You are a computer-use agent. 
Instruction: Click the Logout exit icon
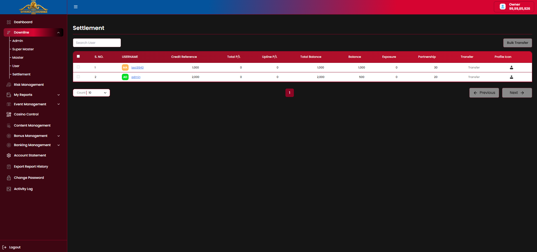point(4,247)
